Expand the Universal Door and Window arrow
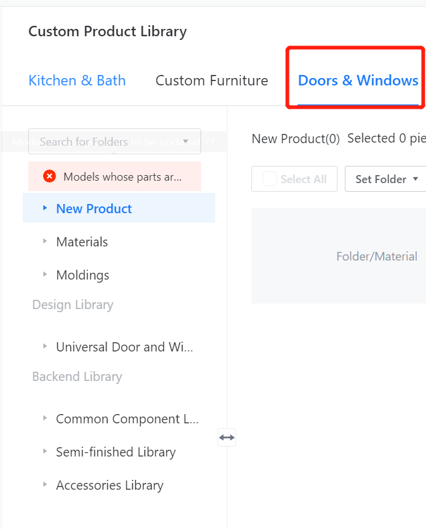426x529 pixels. 45,347
